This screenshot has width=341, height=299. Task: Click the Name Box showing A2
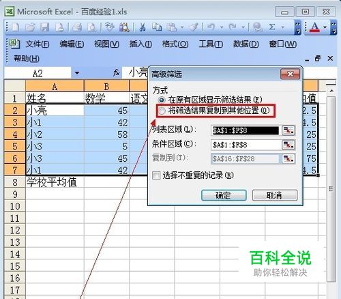point(38,73)
